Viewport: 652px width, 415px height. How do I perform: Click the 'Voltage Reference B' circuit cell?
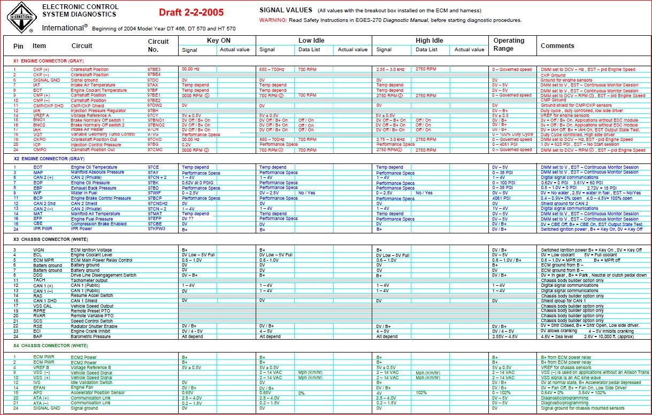tap(91, 367)
